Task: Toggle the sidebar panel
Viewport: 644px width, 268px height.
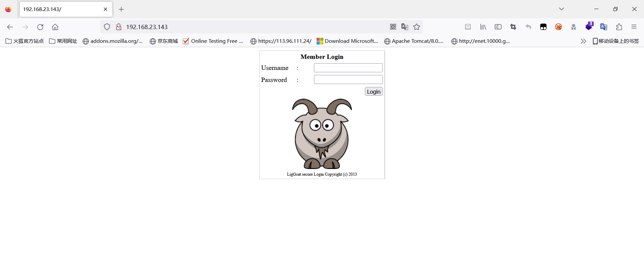Action: [x=498, y=27]
